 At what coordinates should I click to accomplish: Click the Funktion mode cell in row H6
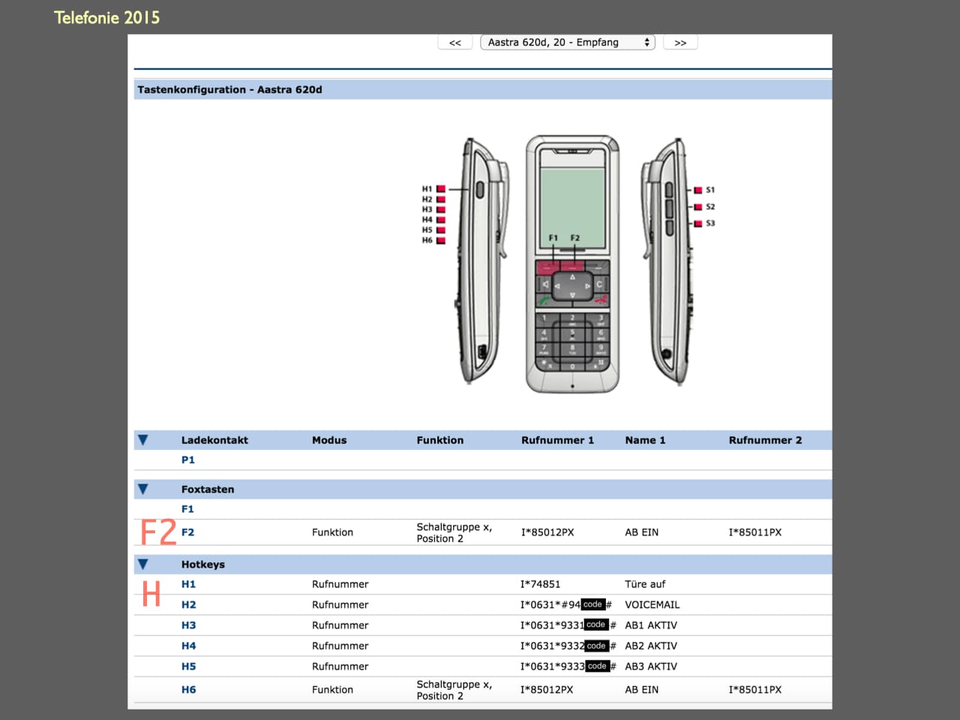tap(332, 690)
